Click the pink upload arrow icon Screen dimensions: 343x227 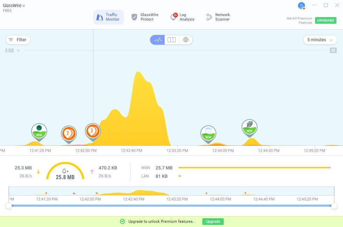[x=92, y=171]
